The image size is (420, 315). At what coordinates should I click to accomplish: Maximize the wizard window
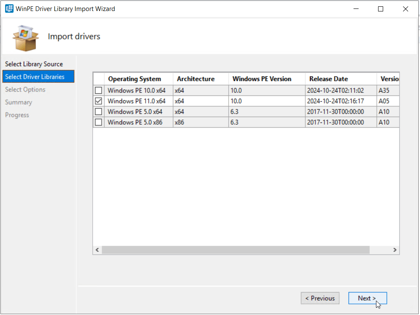click(x=381, y=9)
